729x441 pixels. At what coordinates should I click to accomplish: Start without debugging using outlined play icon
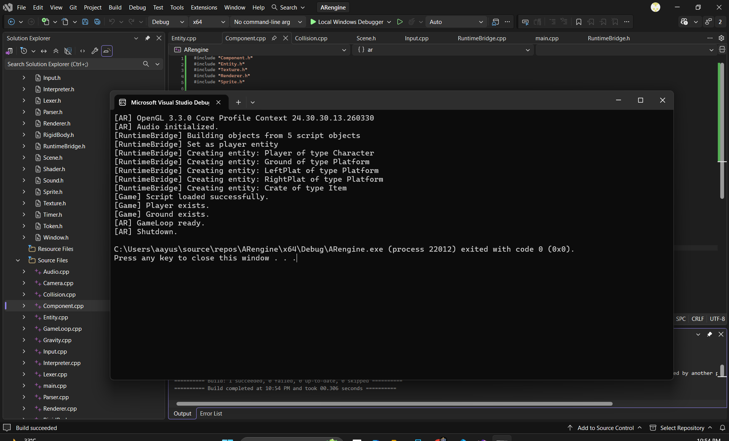400,22
